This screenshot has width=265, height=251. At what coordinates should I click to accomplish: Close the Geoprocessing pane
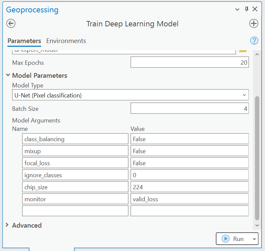255,9
